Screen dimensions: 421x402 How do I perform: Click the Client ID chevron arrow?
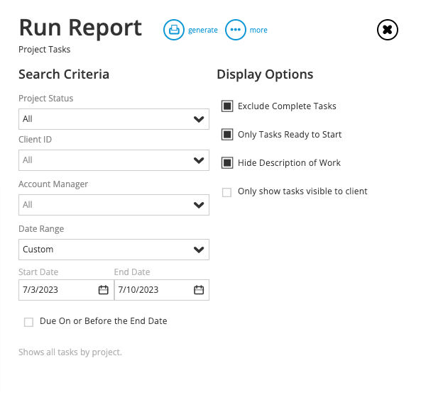[x=199, y=160]
